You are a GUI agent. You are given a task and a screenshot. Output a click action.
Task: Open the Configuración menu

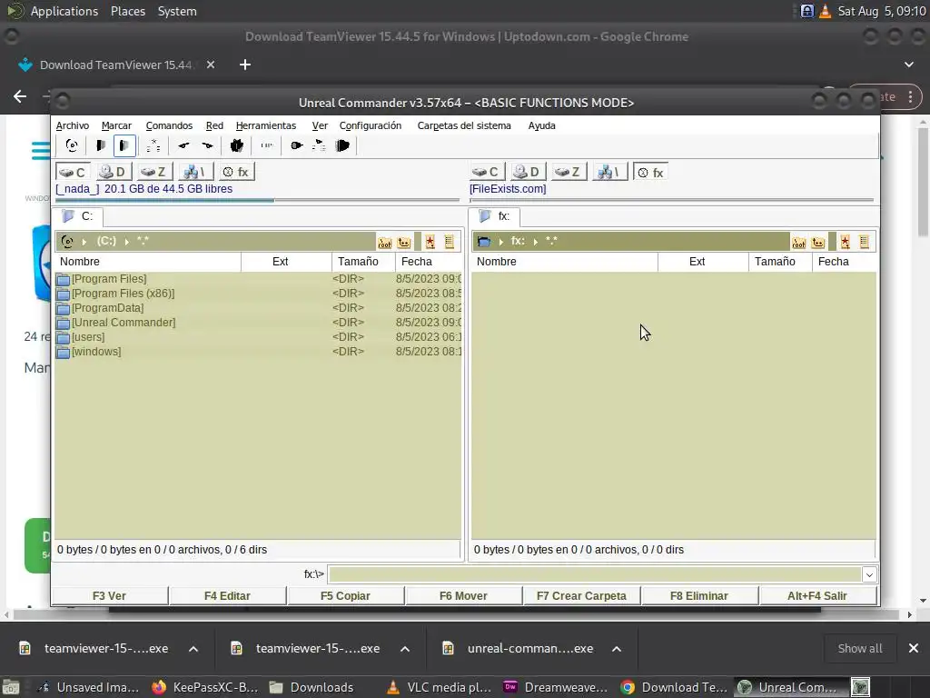371,125
